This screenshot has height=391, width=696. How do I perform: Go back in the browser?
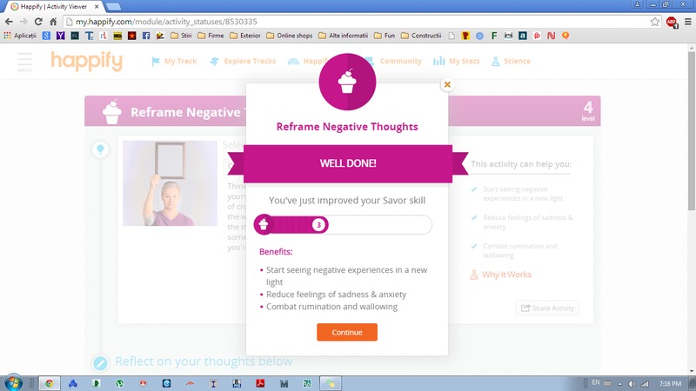[x=10, y=22]
